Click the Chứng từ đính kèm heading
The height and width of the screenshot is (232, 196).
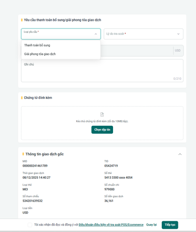click(38, 98)
